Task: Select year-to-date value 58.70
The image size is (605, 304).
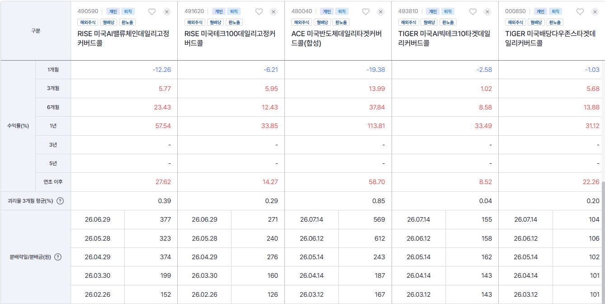Action: [377, 182]
